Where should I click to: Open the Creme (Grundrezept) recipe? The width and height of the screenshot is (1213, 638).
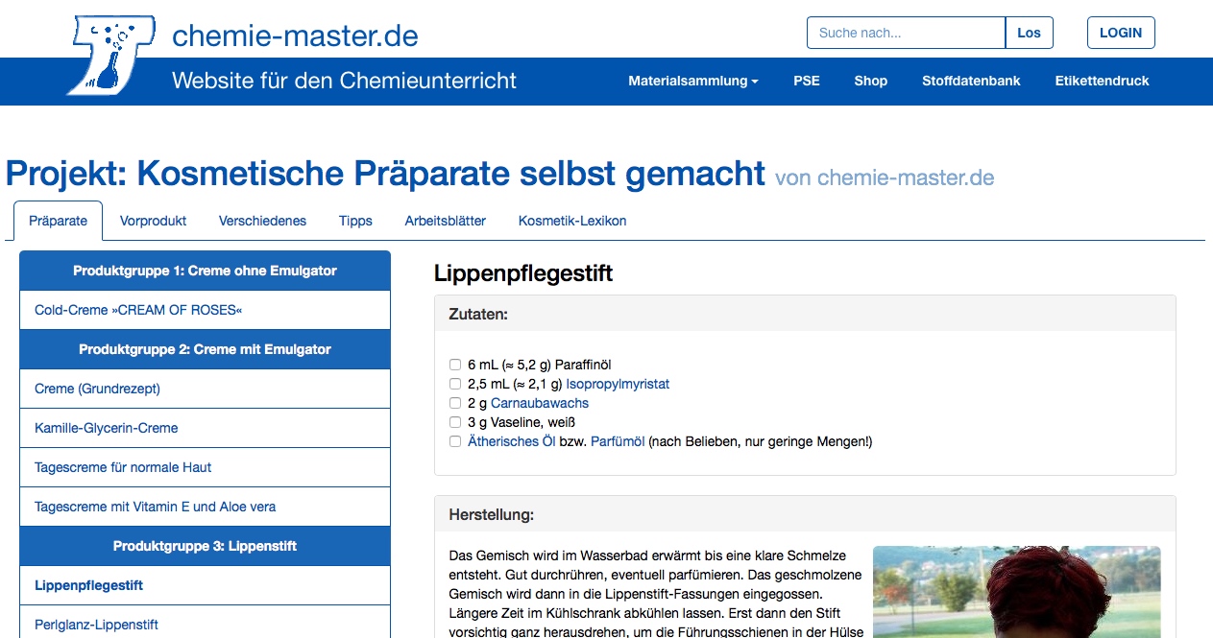pos(205,389)
